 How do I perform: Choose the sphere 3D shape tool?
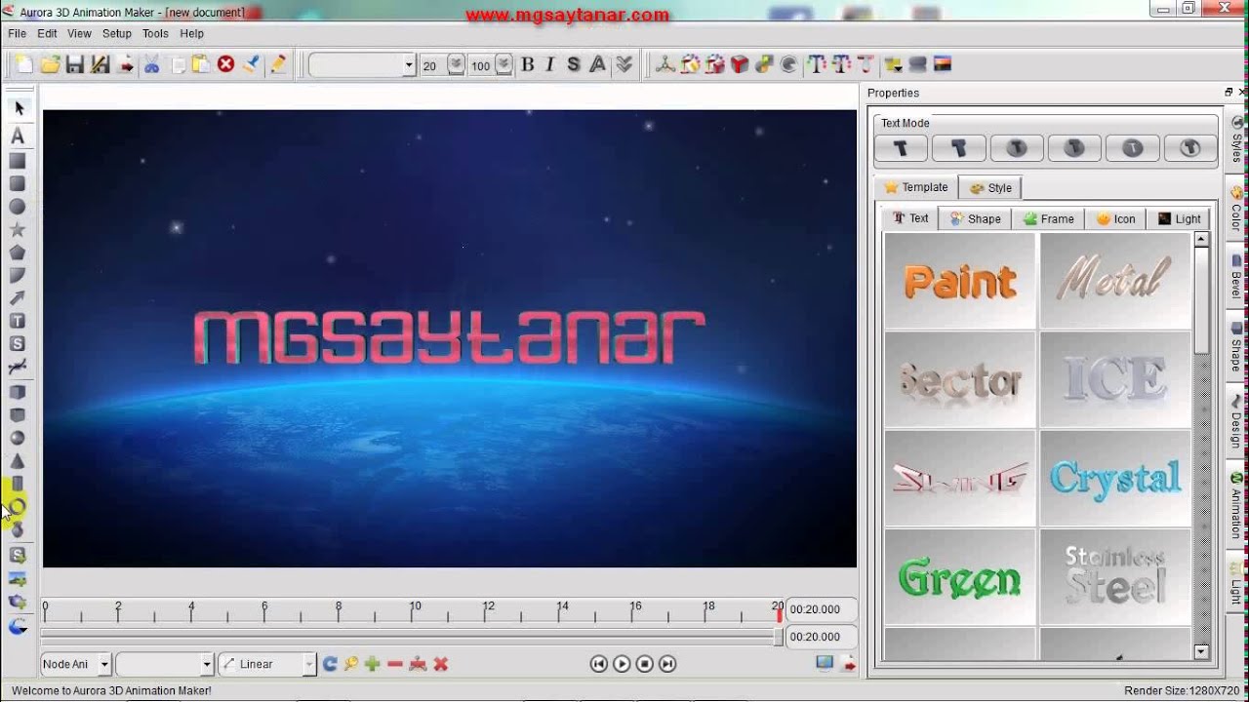click(18, 438)
